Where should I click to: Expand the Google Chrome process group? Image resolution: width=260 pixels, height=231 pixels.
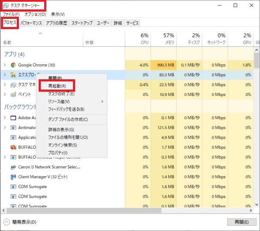pos(5,65)
